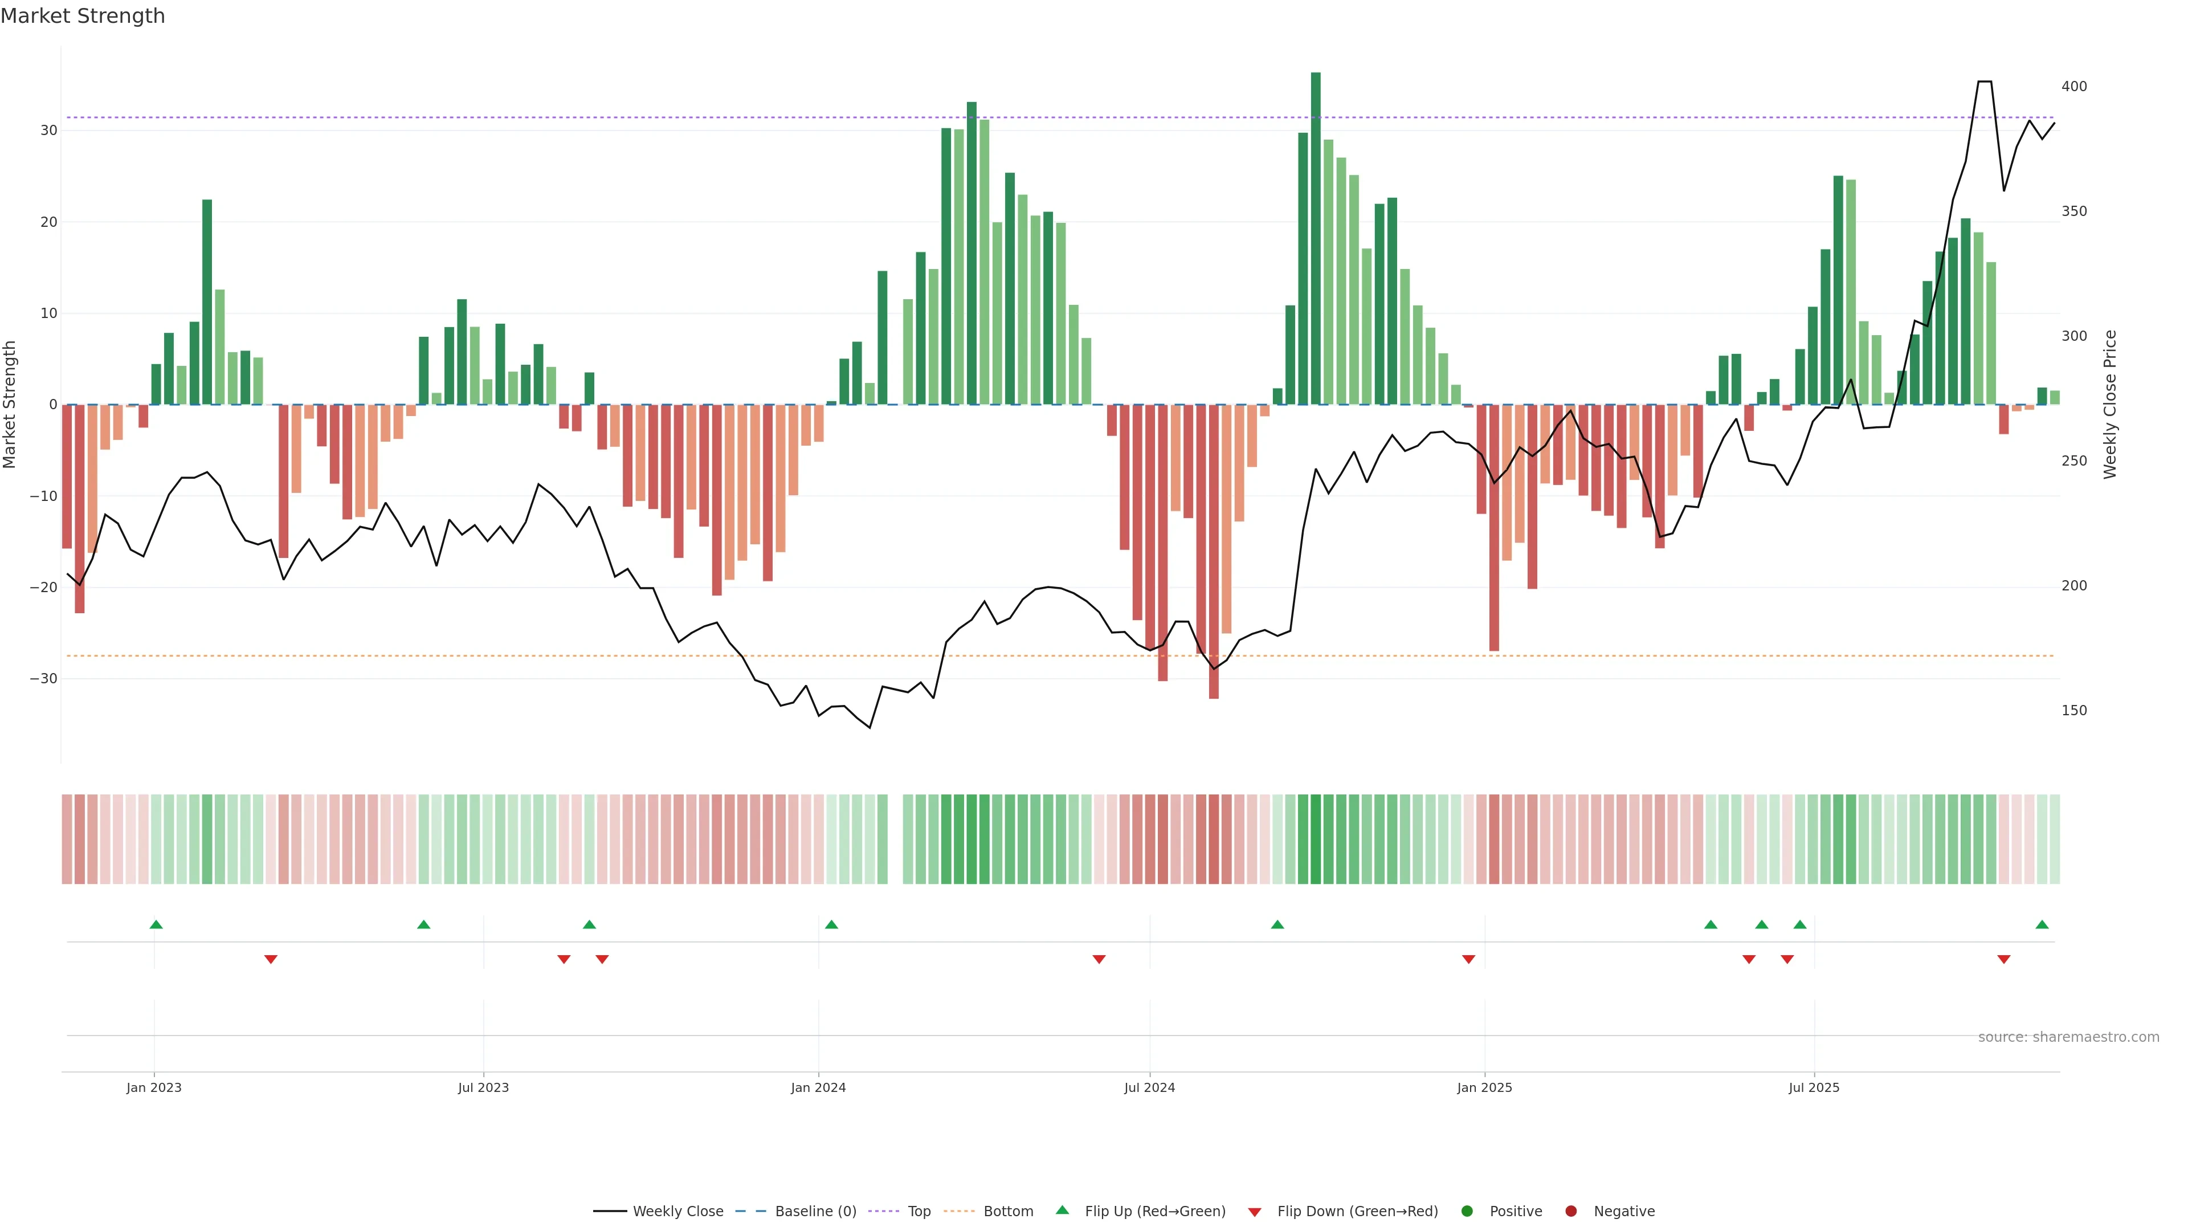This screenshot has width=2188, height=1231.
Task: Click the Weekly Close Price axis title
Action: tap(2111, 405)
